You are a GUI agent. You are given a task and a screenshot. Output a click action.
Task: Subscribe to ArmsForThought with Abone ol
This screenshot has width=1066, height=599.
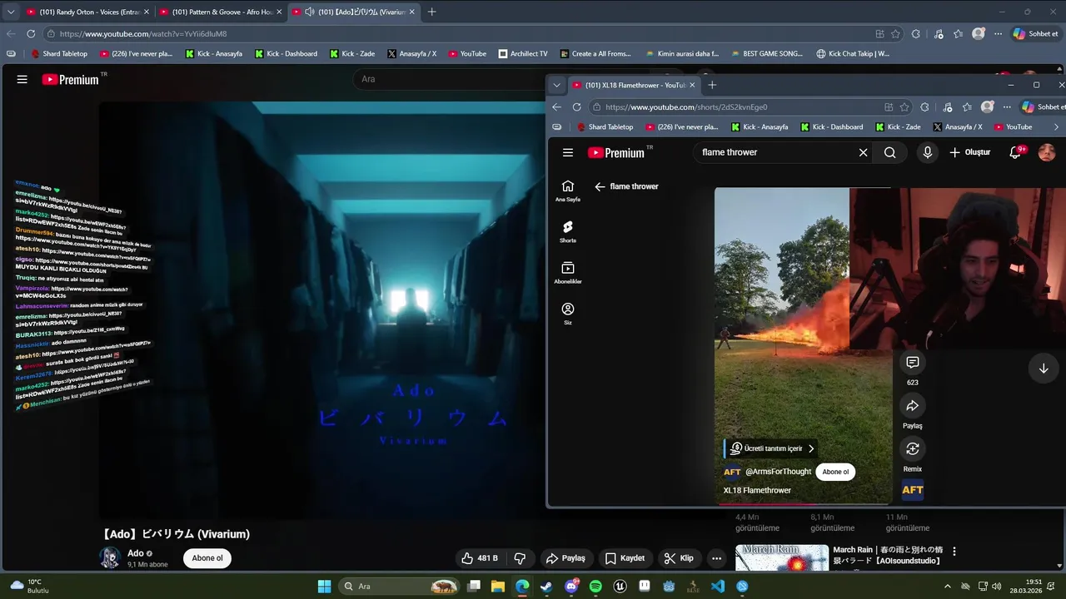pyautogui.click(x=835, y=472)
